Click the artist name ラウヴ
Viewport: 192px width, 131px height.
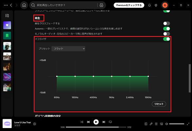tap(17, 125)
